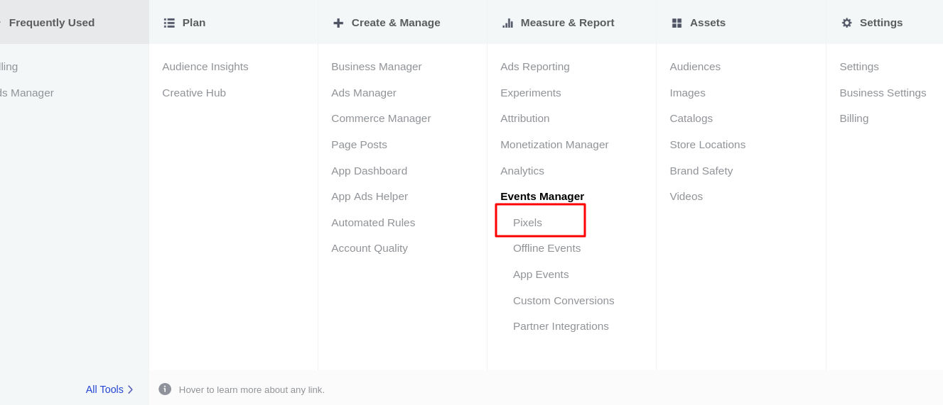Screen dimensions: 943x405
Task: Go to Attribution
Action: [525, 118]
